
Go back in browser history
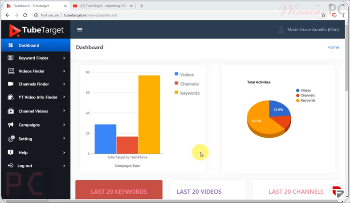coord(8,15)
